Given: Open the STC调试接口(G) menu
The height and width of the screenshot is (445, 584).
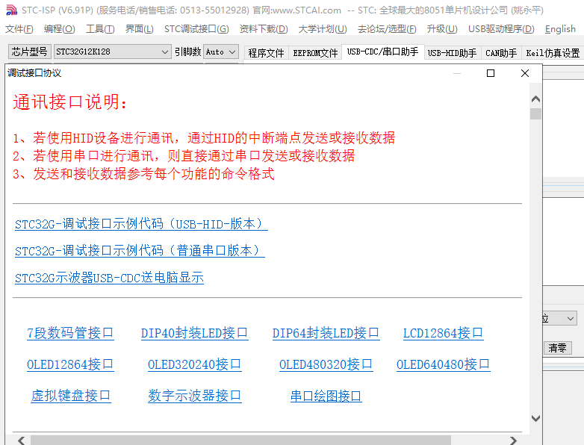Looking at the screenshot, I should (196, 29).
